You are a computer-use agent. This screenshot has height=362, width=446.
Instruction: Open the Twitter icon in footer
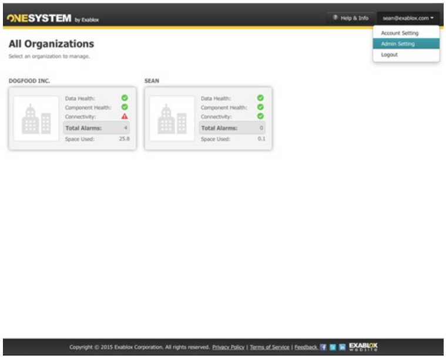point(333,347)
